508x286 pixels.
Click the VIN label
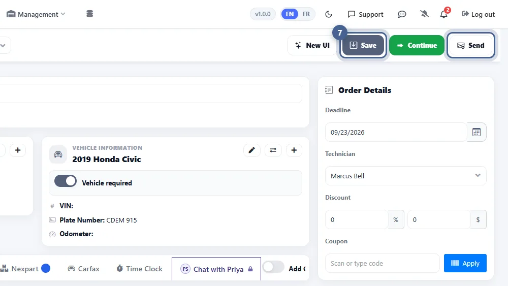[66, 206]
